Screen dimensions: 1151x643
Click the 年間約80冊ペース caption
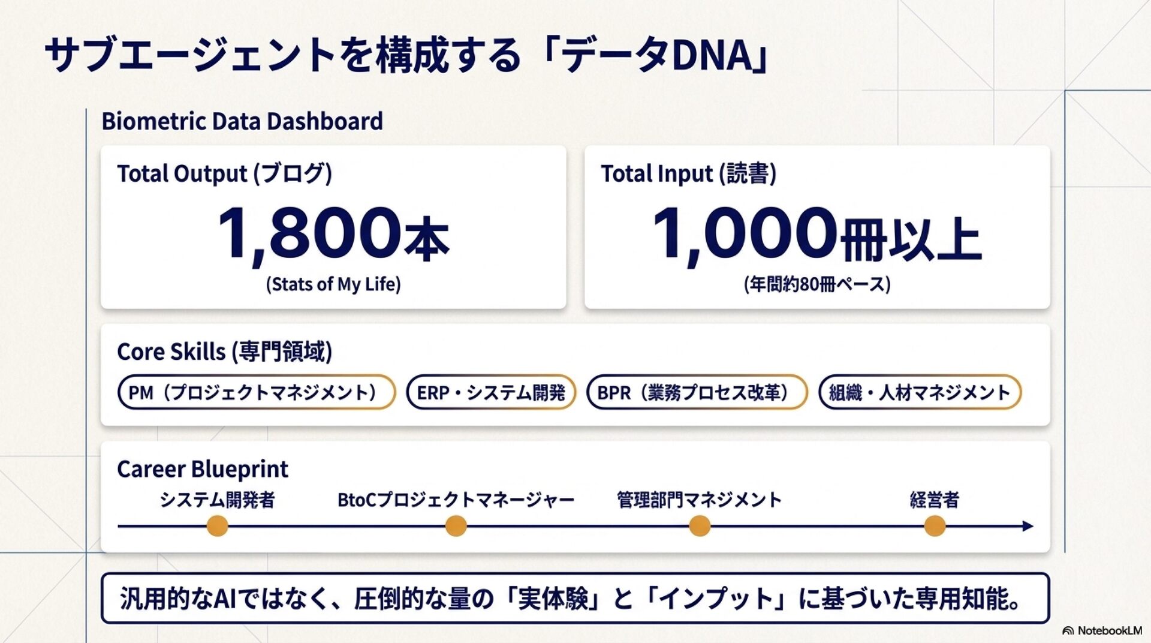(x=817, y=284)
